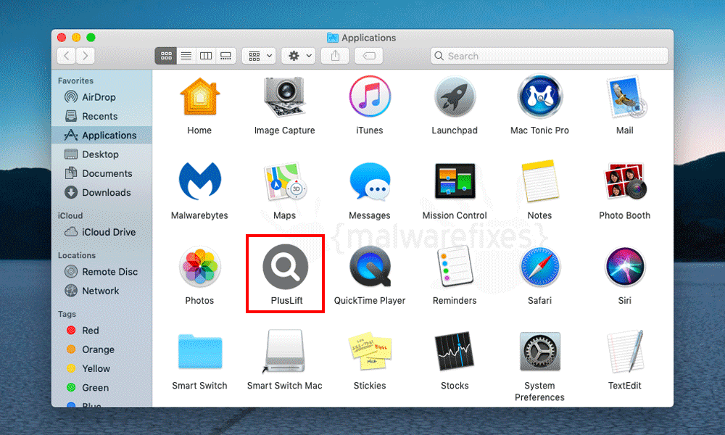Screen dimensions: 725x435
Task: Click the Mail app icon
Action: (x=625, y=96)
